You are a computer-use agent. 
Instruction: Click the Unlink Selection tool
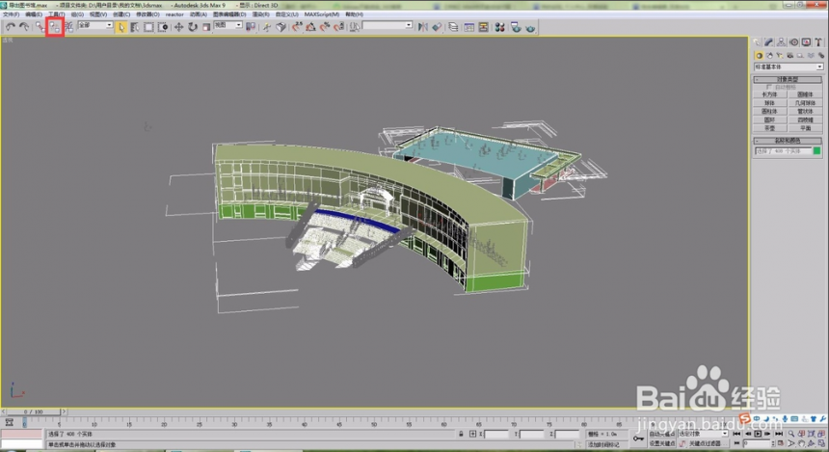tap(55, 26)
